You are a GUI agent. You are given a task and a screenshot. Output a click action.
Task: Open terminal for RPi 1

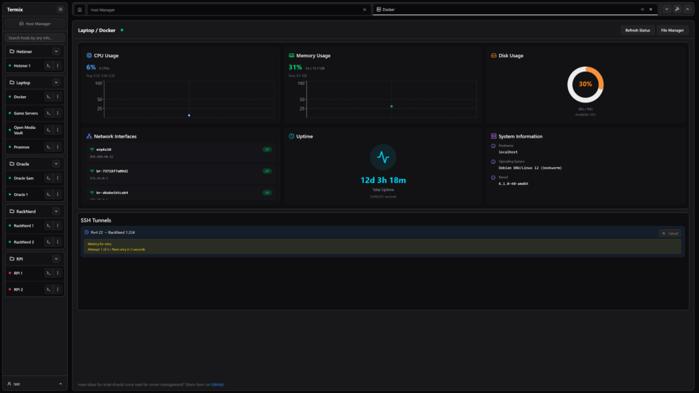point(48,273)
